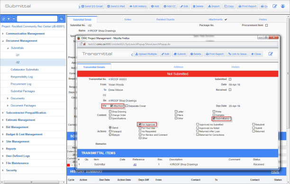Switch to the Address tab

(x=178, y=67)
